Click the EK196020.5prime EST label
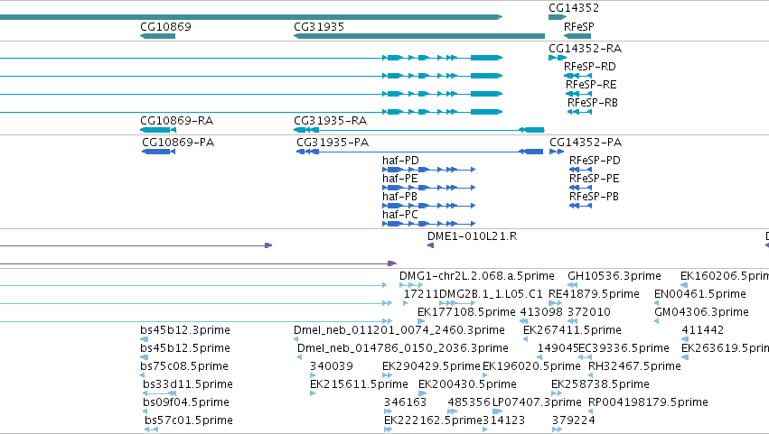This screenshot has width=769, height=434. point(531,367)
